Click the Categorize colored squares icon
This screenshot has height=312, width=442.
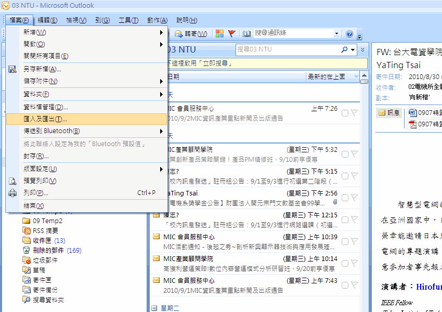tap(219, 33)
